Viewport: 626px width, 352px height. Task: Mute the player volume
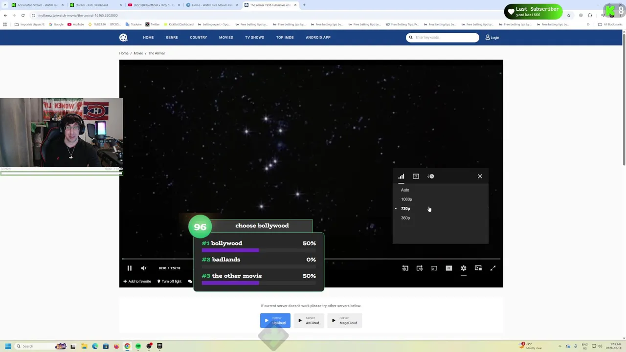[144, 268]
